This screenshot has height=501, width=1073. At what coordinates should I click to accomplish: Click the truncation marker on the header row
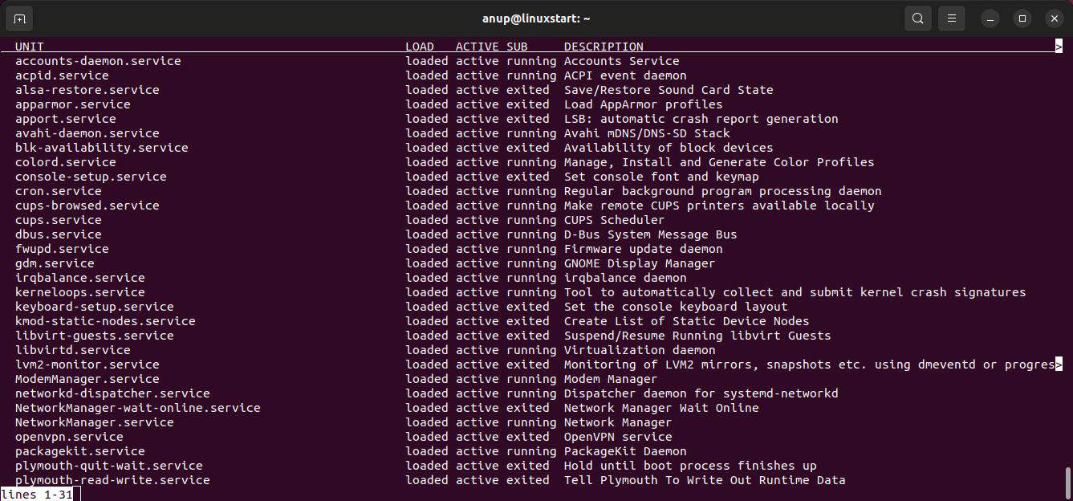[1059, 46]
